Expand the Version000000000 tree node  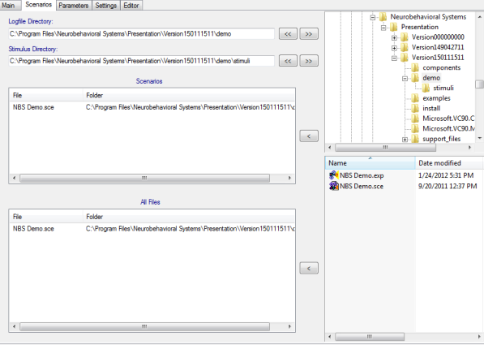tap(394, 37)
